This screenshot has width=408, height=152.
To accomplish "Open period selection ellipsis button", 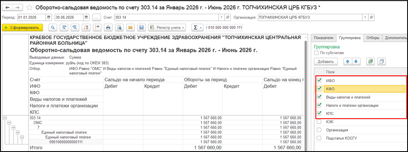I will pyautogui.click(x=96, y=17).
